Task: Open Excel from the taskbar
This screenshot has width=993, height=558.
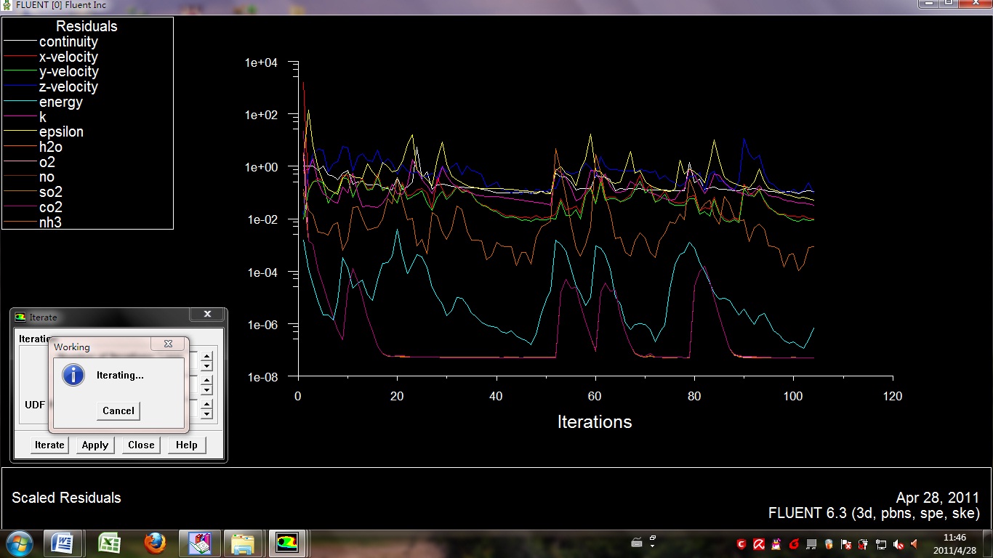Action: pyautogui.click(x=109, y=543)
